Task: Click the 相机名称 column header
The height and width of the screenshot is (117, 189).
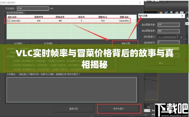Action: coord(17,17)
